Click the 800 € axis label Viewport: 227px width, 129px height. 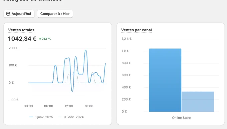(x=126, y=63)
